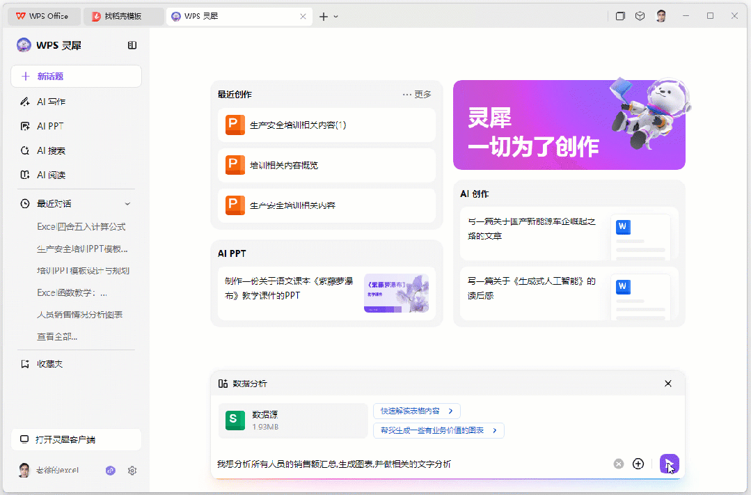
Task: Open settings gear icon in sidebar
Action: pyautogui.click(x=132, y=471)
